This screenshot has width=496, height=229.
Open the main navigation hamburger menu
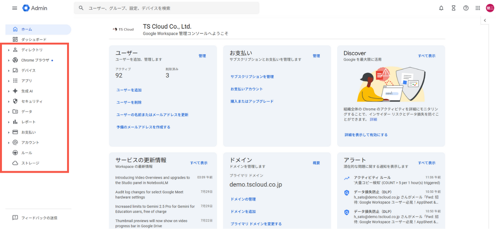point(14,8)
